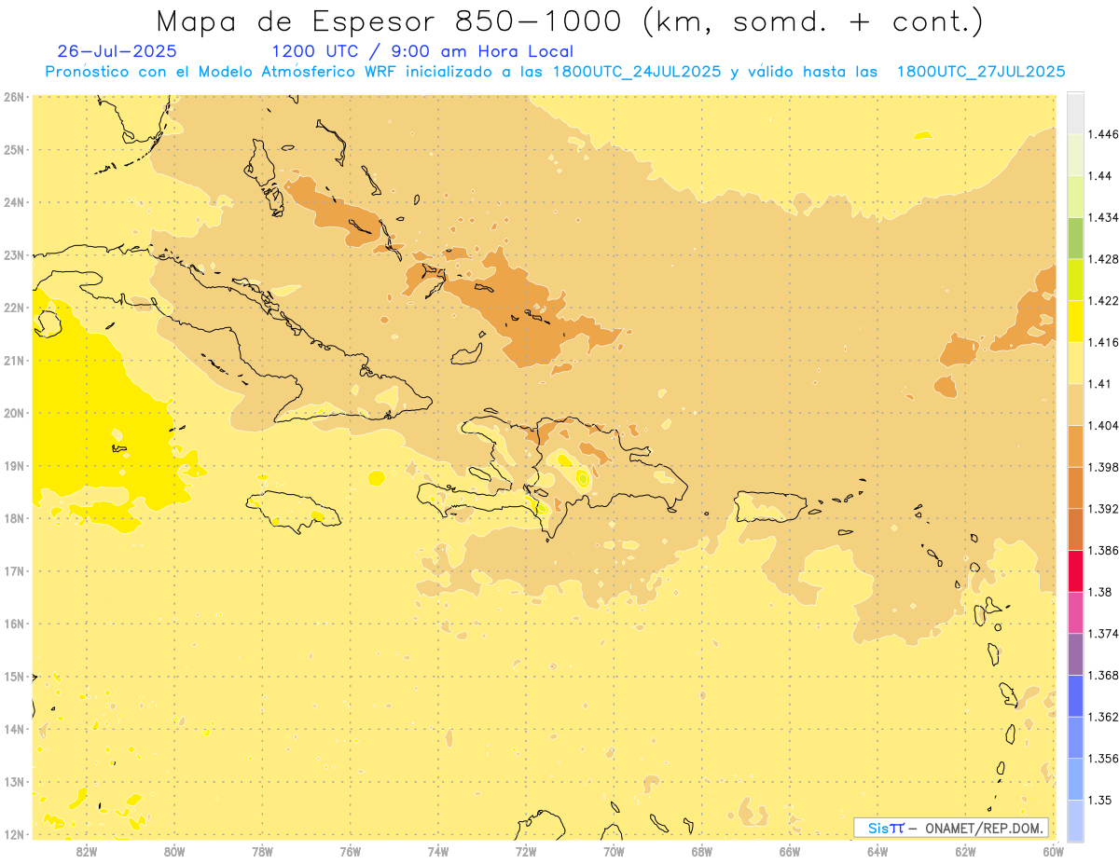
Task: Click the longitude label "62W"
Action: click(965, 851)
